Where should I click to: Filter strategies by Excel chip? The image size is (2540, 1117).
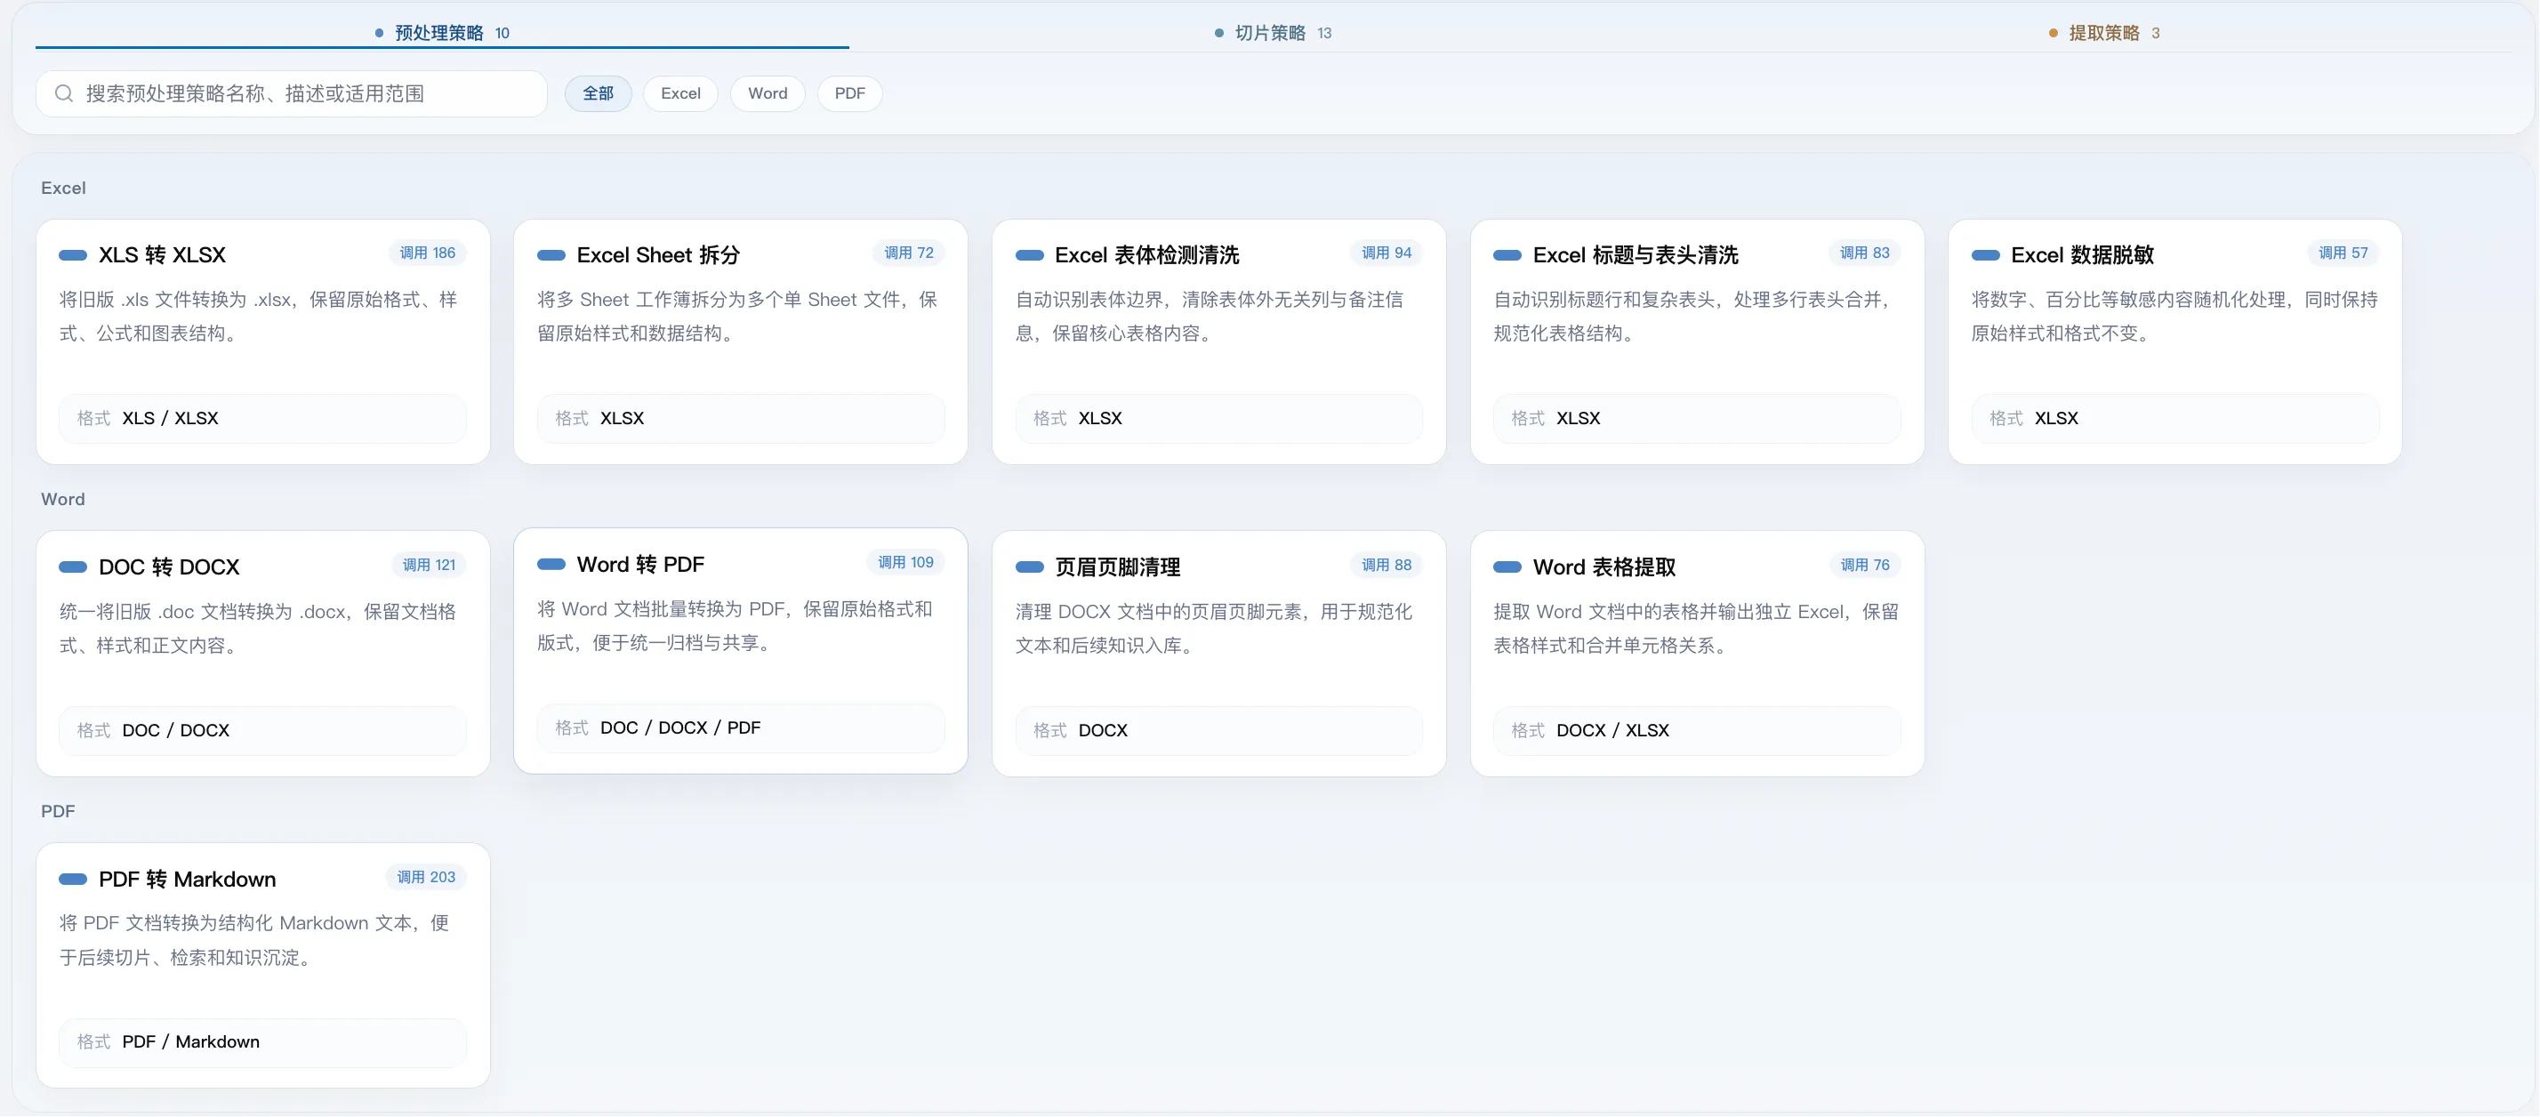pyautogui.click(x=680, y=93)
